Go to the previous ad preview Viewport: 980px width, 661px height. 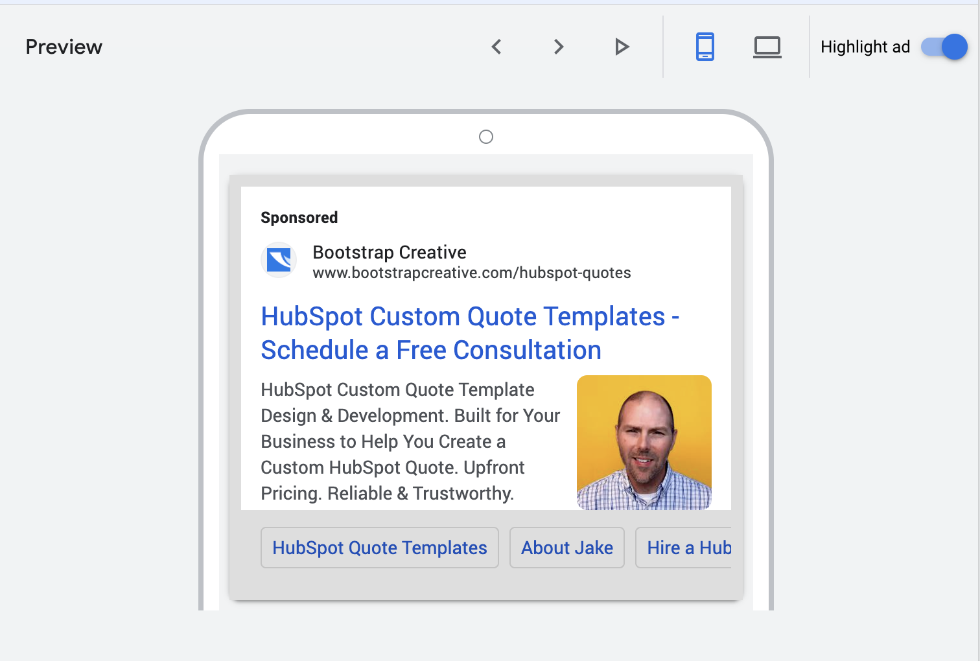click(x=496, y=47)
